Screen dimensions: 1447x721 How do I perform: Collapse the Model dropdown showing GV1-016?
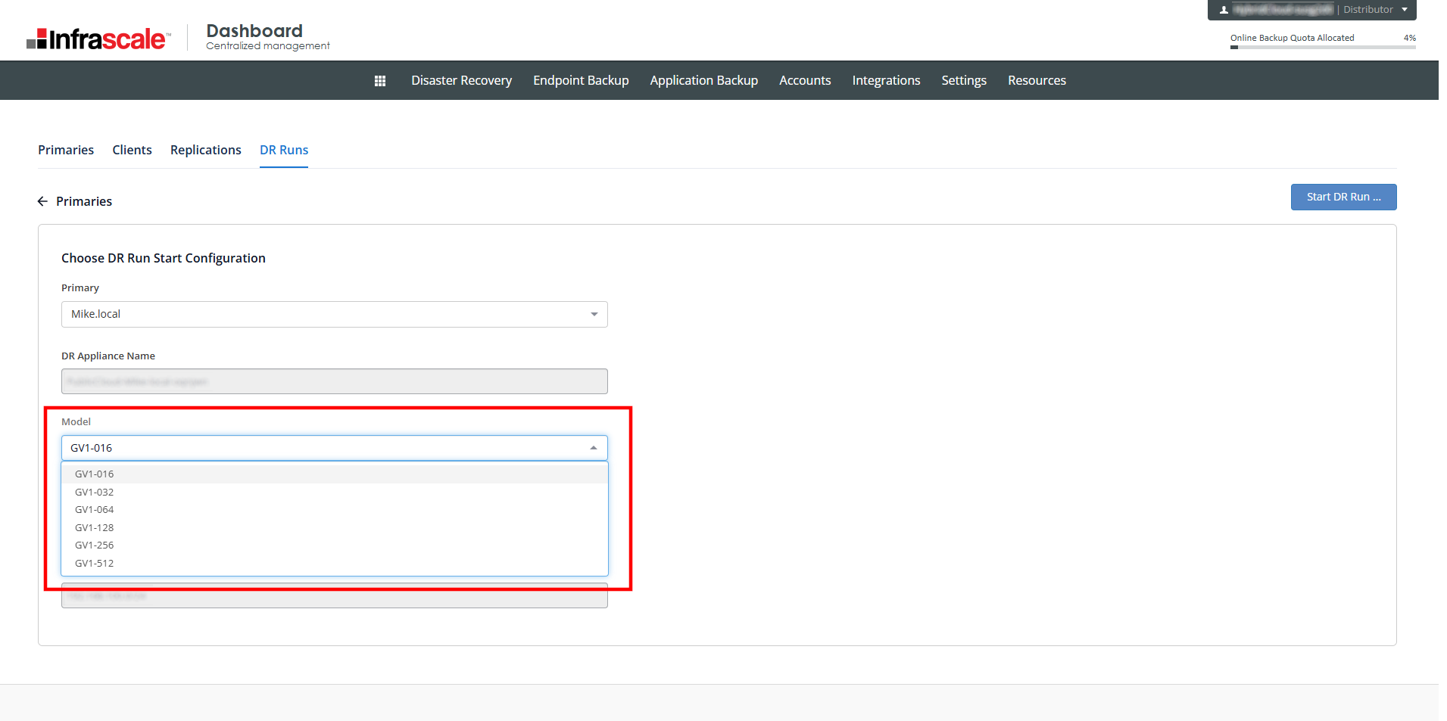pos(594,448)
